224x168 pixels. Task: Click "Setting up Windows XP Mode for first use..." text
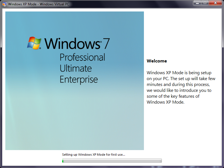coord(94,155)
